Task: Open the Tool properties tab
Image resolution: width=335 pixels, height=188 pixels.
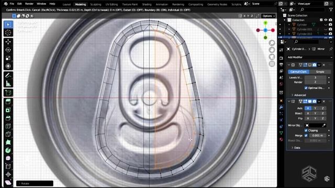Action: [281, 50]
